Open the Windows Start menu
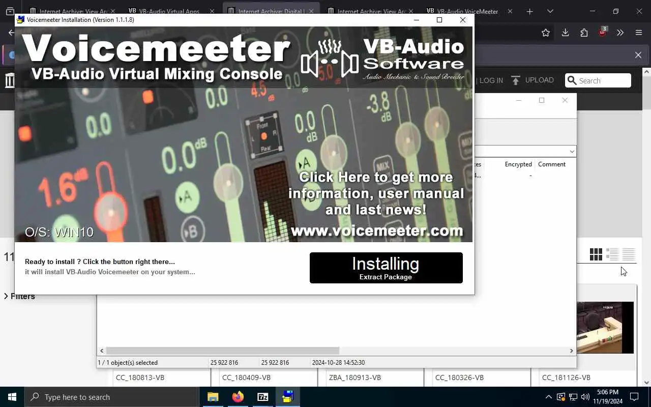The width and height of the screenshot is (651, 407). [12, 397]
